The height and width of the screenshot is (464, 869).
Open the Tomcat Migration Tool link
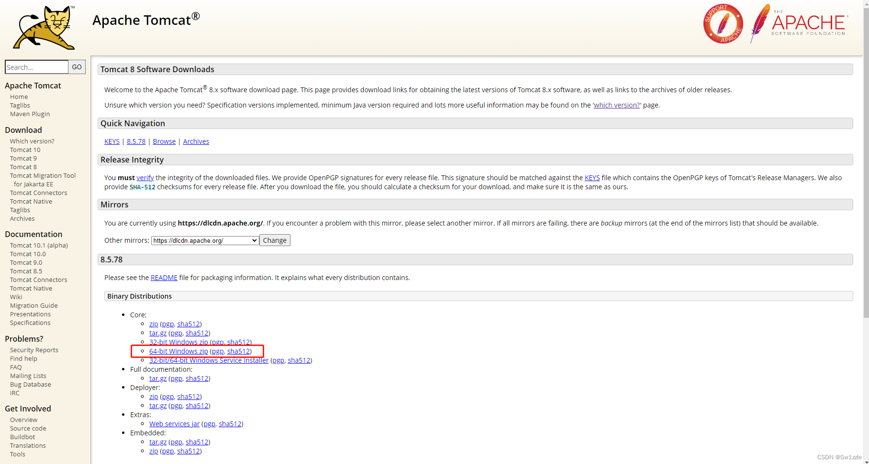(43, 180)
